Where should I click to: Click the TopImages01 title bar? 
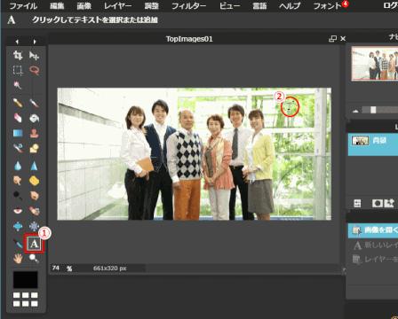pyautogui.click(x=189, y=39)
